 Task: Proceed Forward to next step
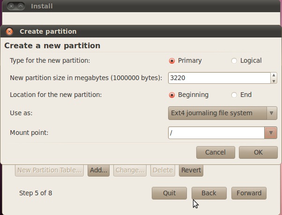[249, 193]
